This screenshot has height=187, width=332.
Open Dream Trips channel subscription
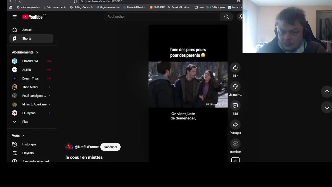coord(31,78)
